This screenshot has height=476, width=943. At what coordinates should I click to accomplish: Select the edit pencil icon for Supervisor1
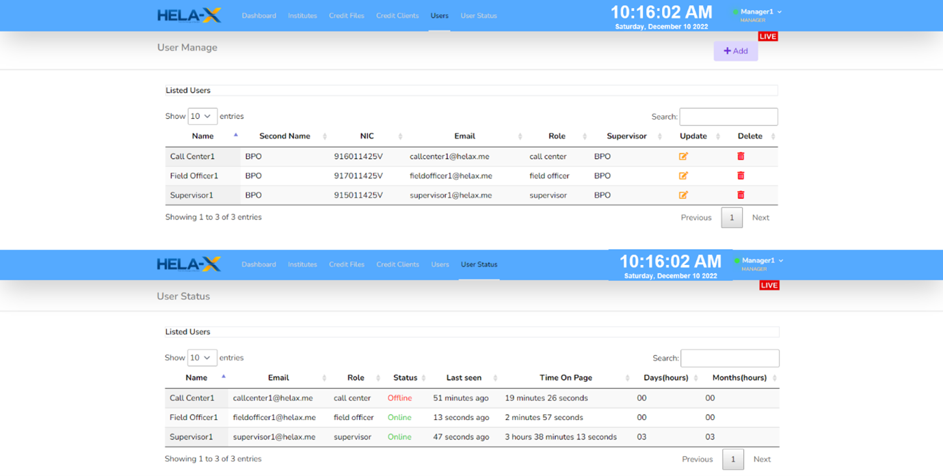tap(683, 195)
